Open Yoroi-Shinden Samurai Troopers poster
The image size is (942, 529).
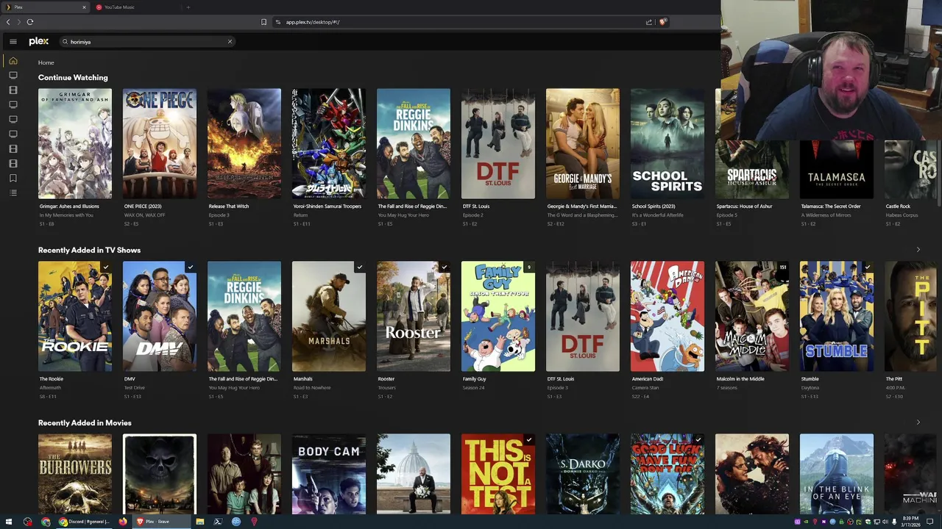(329, 143)
